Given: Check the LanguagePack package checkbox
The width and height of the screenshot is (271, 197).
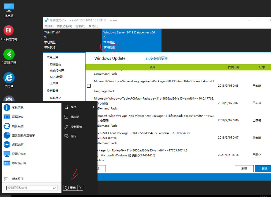Looking at the screenshot, I should pyautogui.click(x=89, y=86).
